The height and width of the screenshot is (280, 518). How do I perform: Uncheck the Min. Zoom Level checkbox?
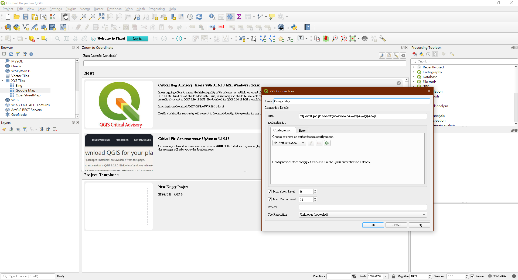coord(270,191)
